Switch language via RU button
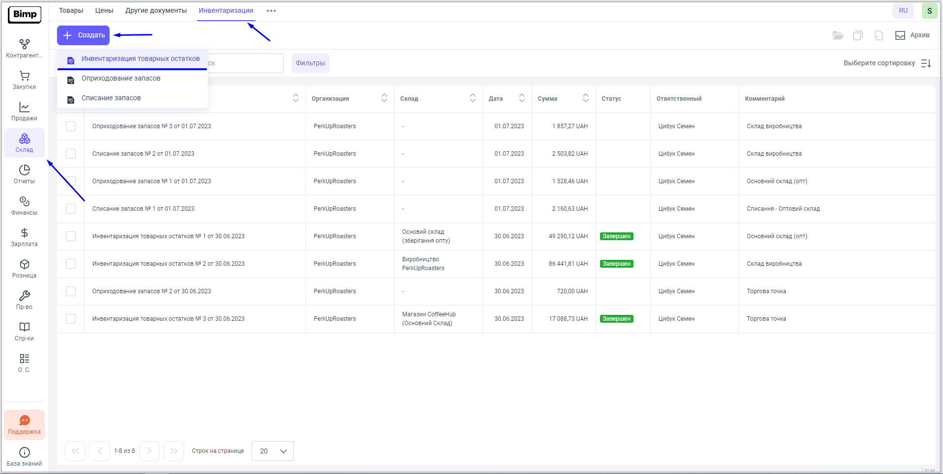This screenshot has height=474, width=943. click(903, 11)
